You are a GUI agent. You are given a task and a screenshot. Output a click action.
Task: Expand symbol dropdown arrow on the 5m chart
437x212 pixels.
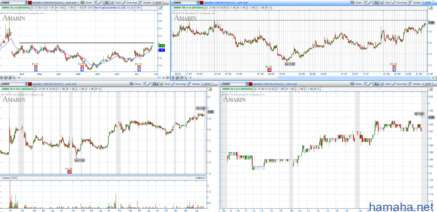[x=247, y=84]
